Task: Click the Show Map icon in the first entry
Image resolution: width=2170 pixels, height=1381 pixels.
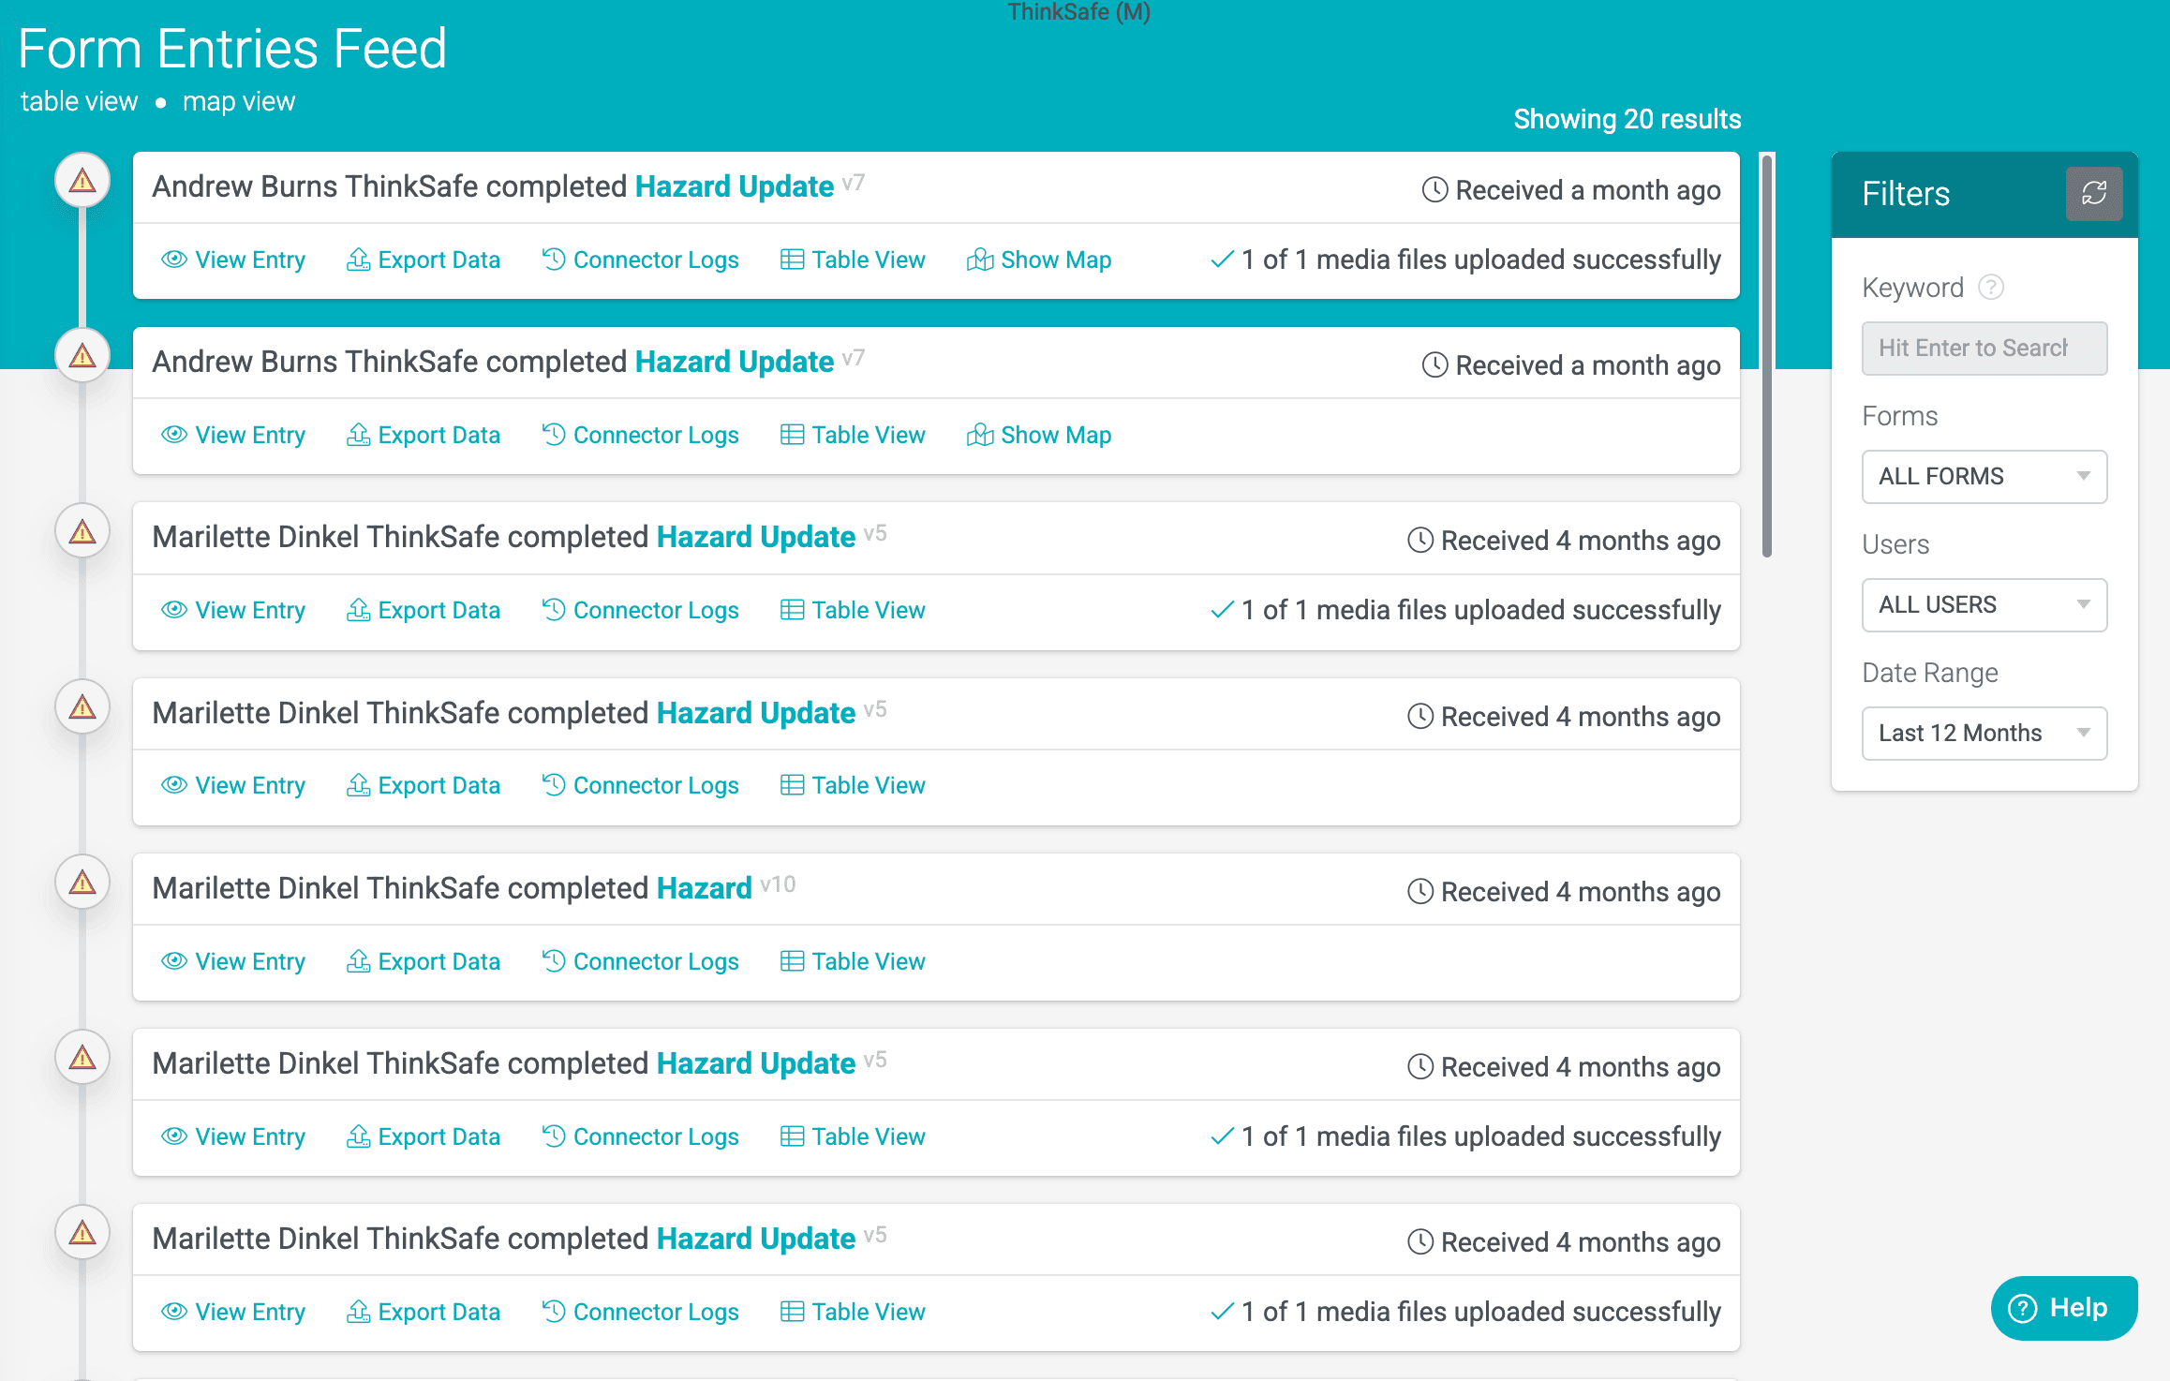Action: (979, 260)
